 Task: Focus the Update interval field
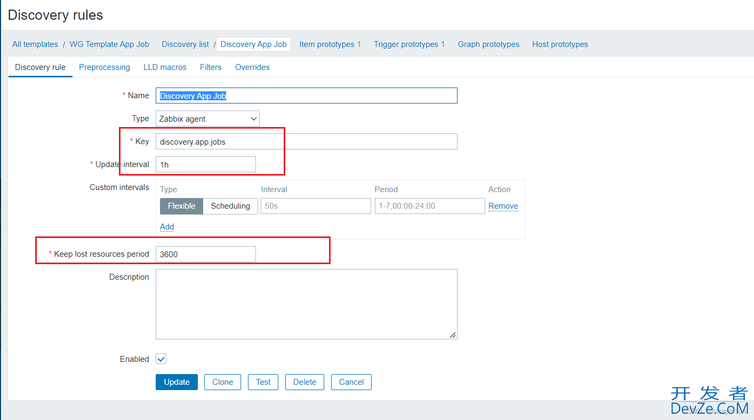(x=205, y=164)
